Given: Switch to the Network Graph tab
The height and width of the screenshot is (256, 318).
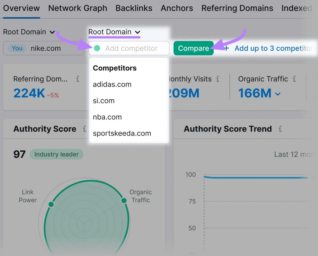Looking at the screenshot, I should 78,8.
